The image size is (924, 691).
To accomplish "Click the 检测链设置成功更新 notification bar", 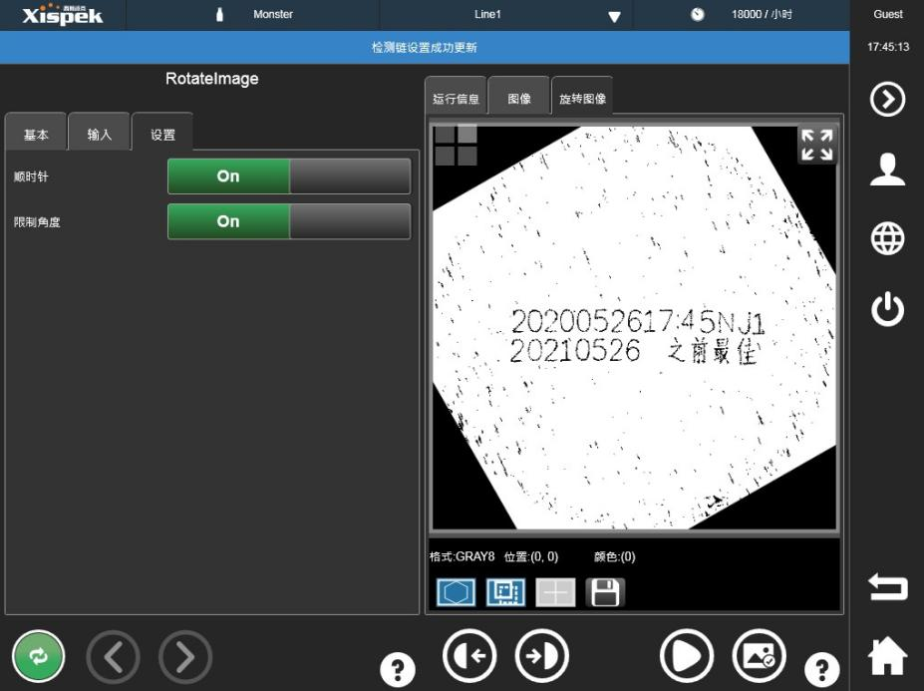I will (425, 47).
